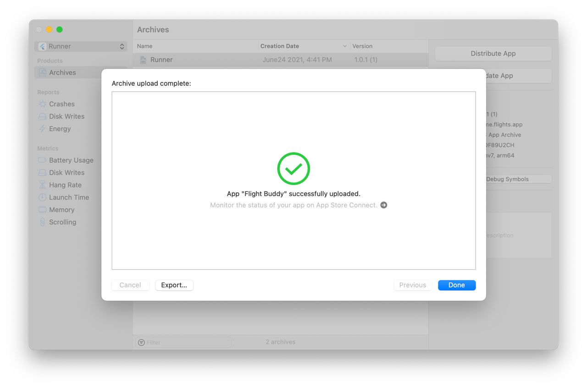Open Crashes report
The height and width of the screenshot is (388, 587).
tap(62, 104)
